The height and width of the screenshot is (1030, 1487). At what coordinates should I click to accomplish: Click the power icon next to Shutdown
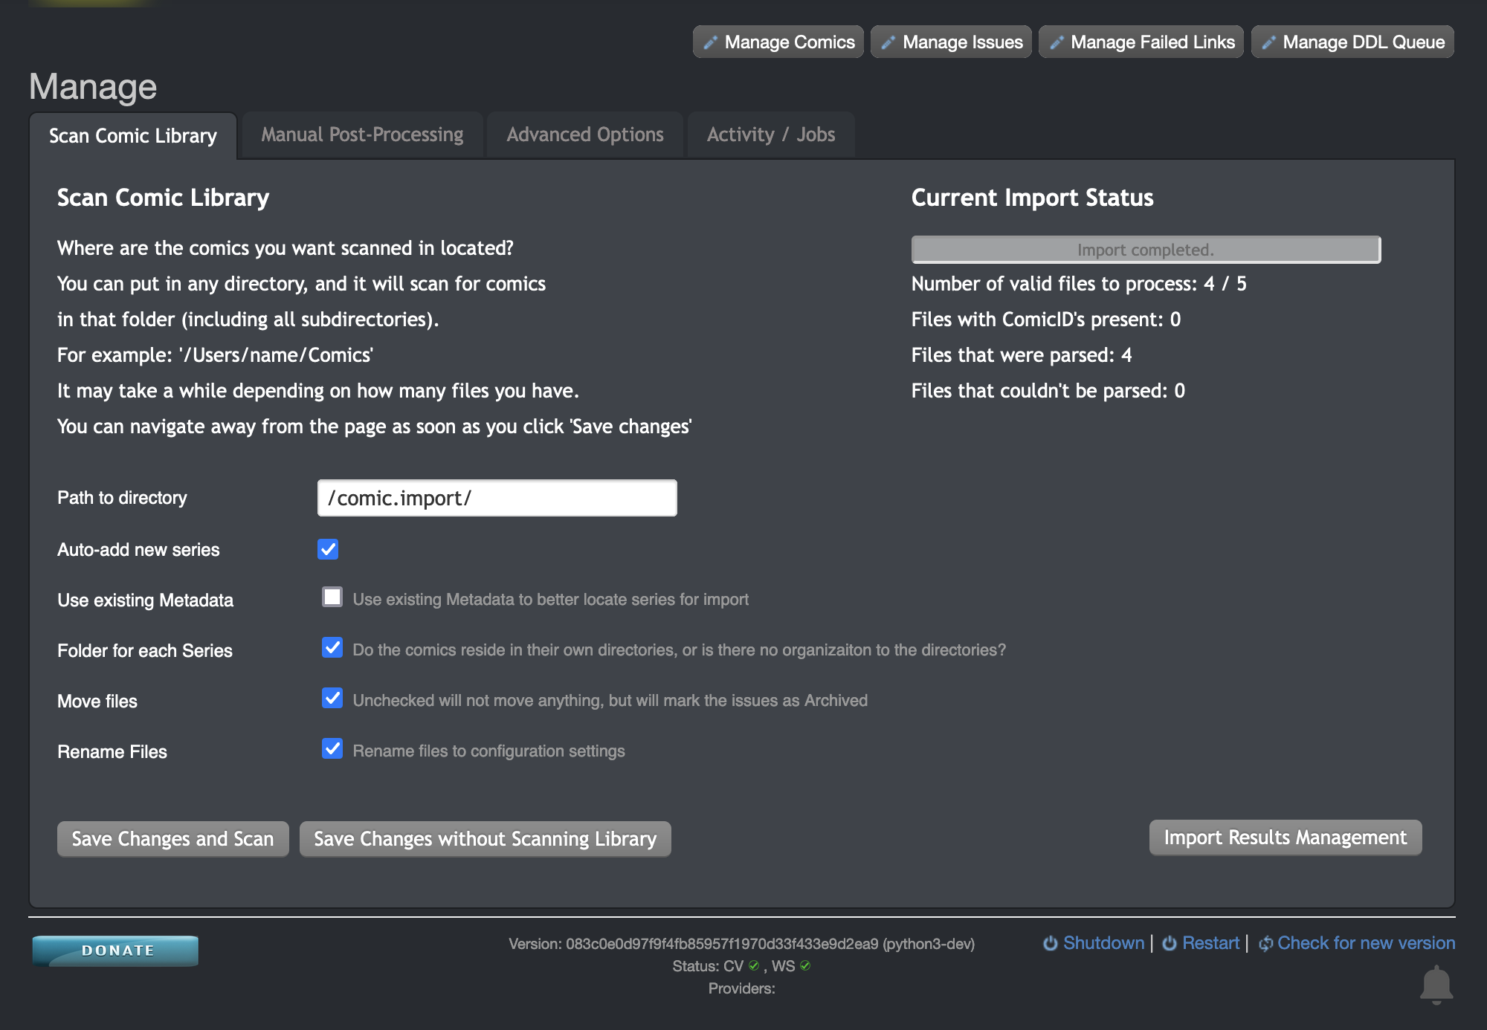(x=1050, y=942)
